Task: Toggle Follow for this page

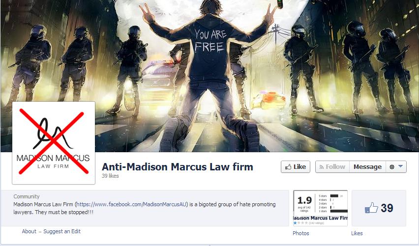Action: [332, 167]
